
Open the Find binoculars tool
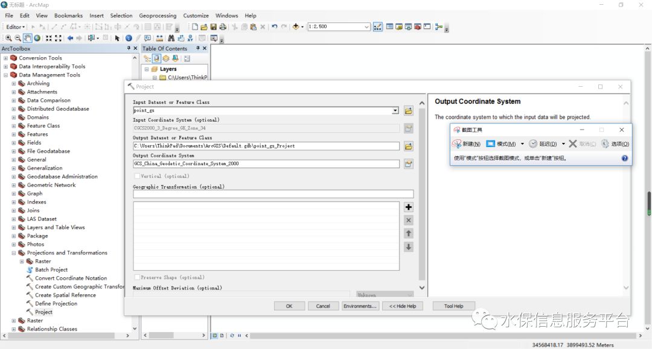(x=171, y=38)
